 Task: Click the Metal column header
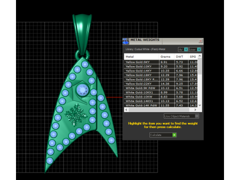(x=141, y=56)
